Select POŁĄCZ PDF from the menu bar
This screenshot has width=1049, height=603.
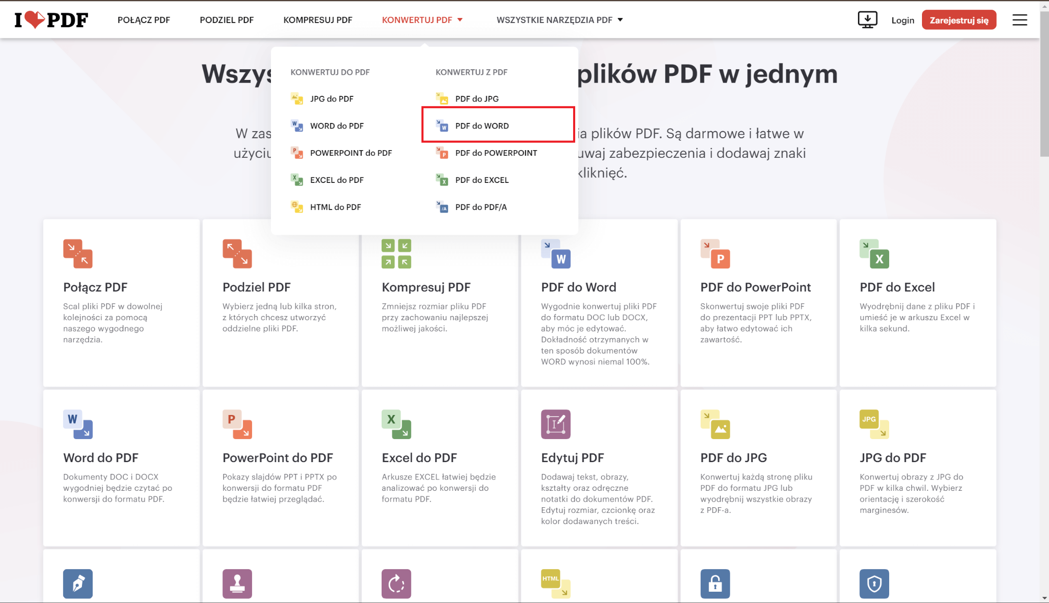coord(144,20)
